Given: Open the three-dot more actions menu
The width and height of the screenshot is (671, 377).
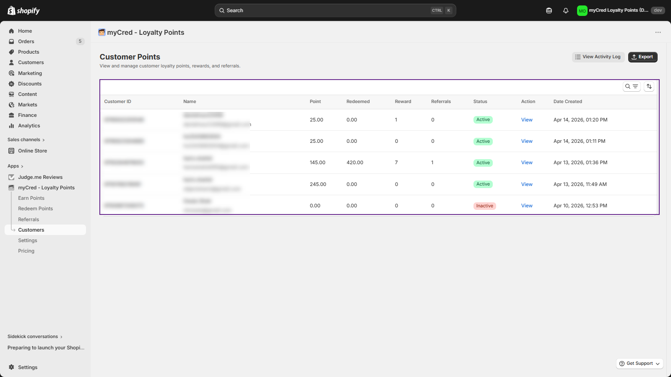Looking at the screenshot, I should (x=658, y=32).
